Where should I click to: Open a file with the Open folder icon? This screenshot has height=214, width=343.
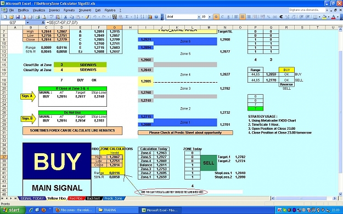point(12,17)
